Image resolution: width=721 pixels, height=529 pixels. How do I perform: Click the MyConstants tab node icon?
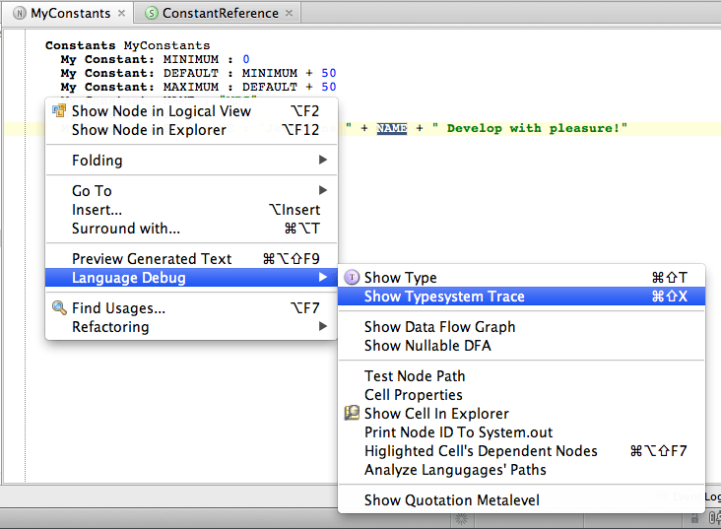(19, 14)
